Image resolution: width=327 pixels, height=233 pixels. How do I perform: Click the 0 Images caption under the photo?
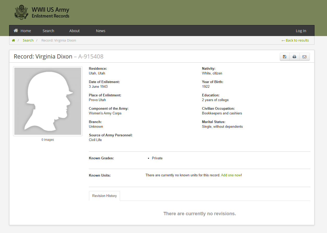48,140
